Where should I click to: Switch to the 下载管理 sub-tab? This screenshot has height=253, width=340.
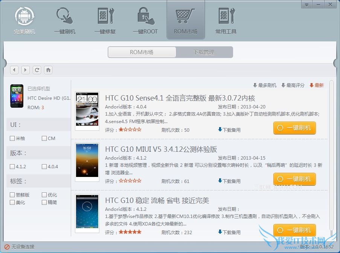tap(204, 52)
